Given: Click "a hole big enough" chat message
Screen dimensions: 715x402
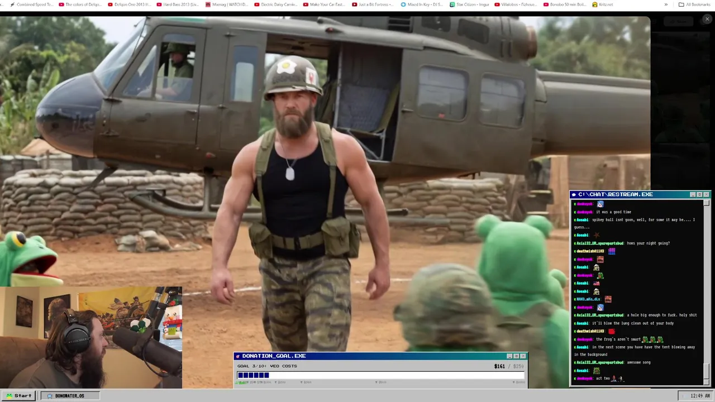Looking at the screenshot, I should click(662, 315).
